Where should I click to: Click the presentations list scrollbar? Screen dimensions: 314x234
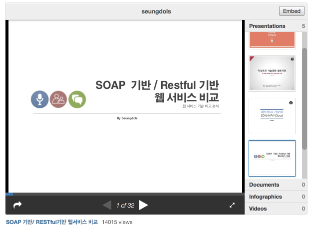tap(305, 99)
